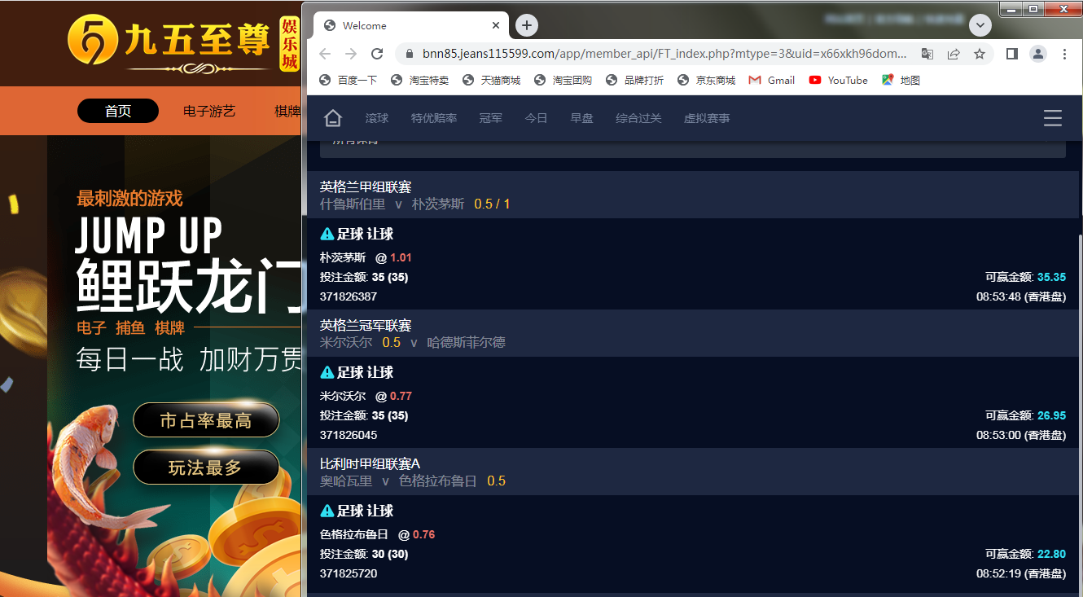View site information lock icon

pyautogui.click(x=410, y=54)
